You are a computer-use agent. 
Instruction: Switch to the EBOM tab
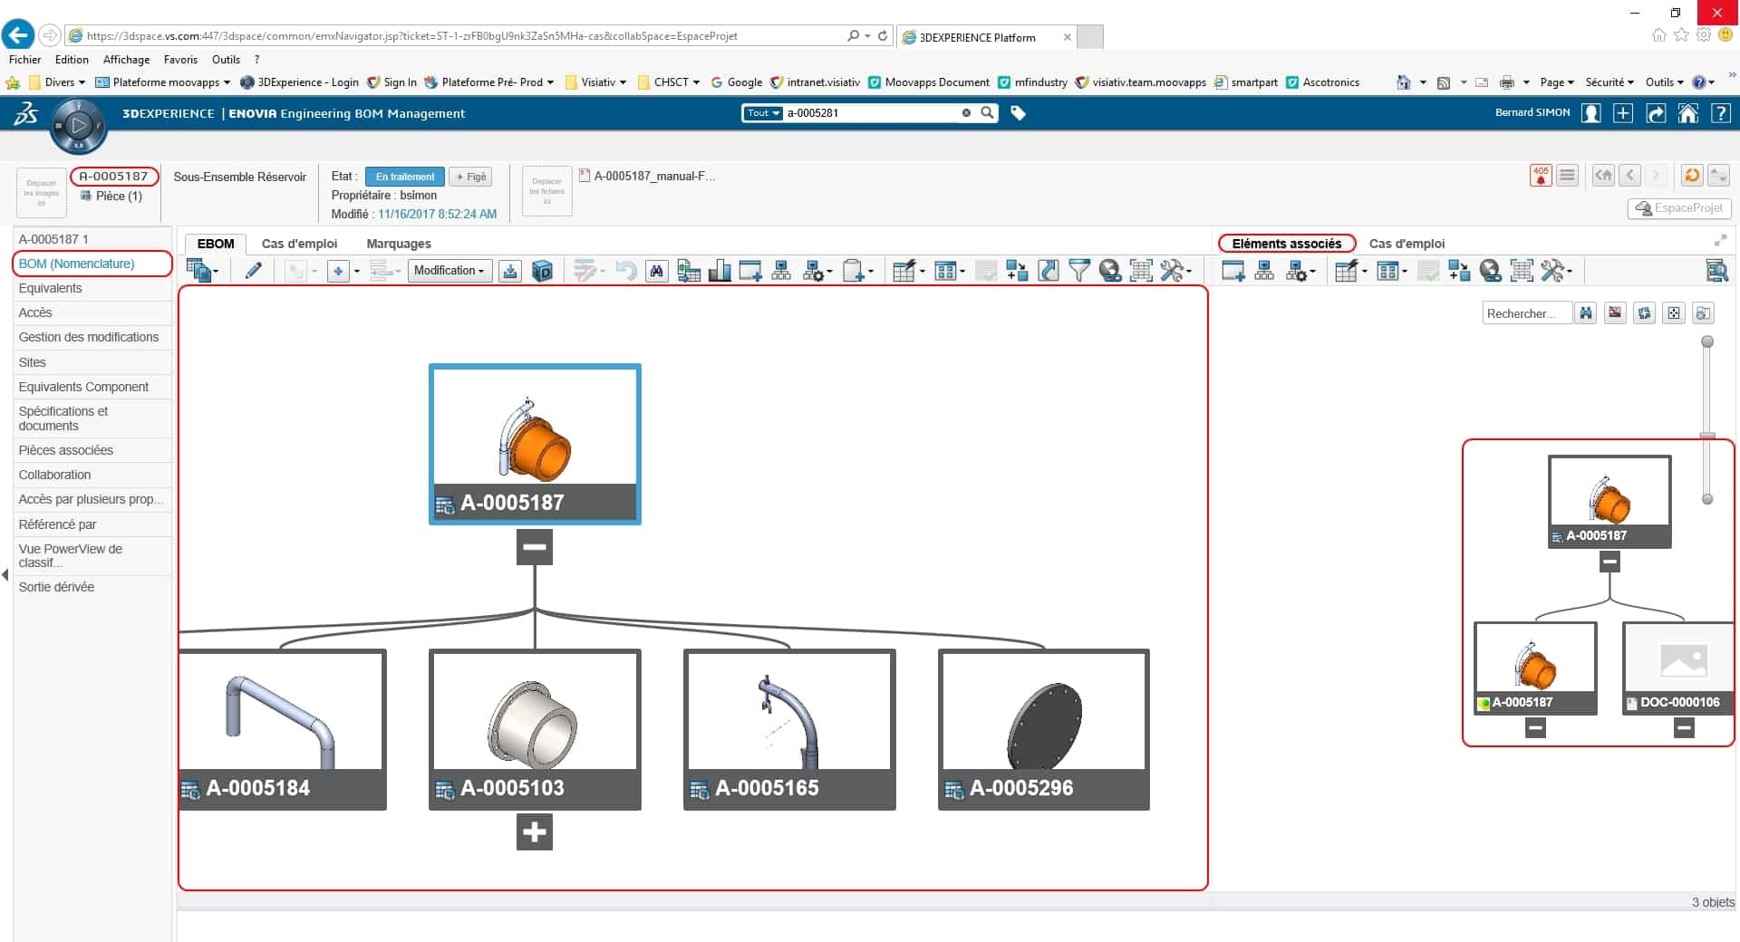coord(216,244)
